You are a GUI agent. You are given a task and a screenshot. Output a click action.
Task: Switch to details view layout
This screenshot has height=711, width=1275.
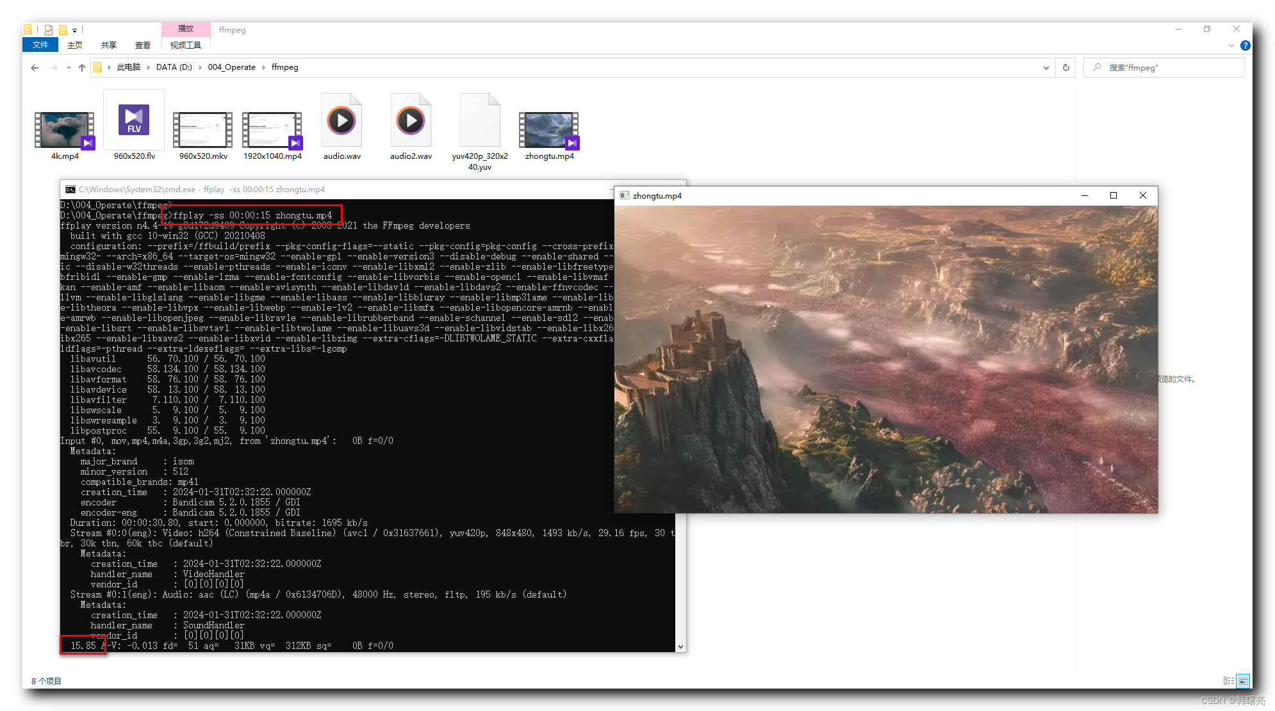pos(1228,681)
